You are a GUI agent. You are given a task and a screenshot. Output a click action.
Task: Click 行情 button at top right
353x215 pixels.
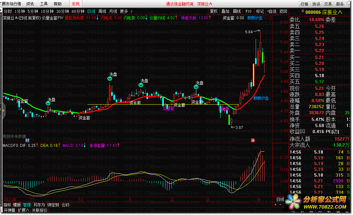click(304, 4)
